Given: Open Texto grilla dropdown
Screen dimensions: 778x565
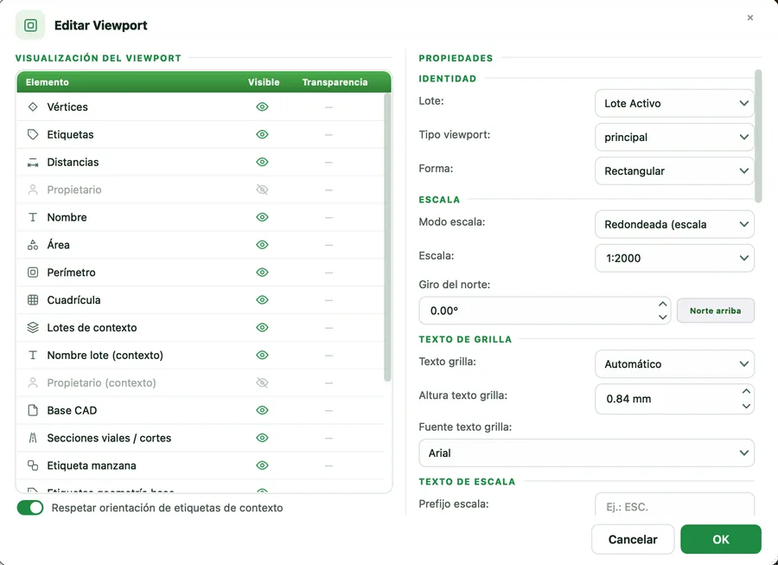Looking at the screenshot, I should (x=674, y=364).
